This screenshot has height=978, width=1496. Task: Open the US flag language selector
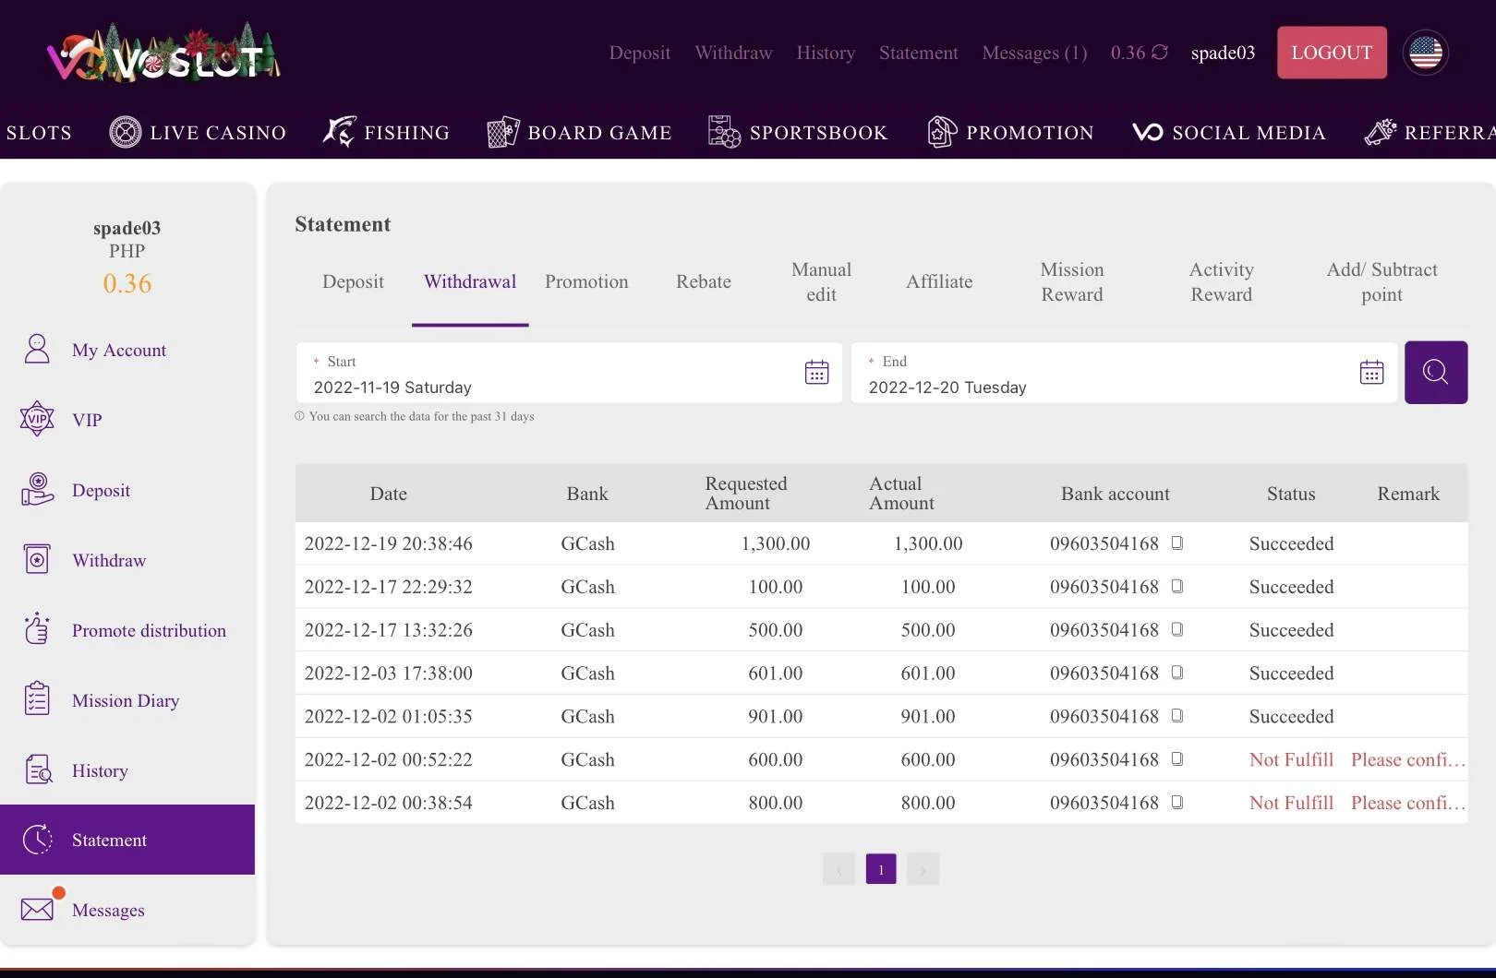(x=1425, y=53)
